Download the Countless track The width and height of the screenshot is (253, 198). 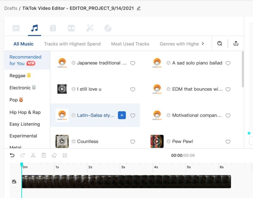click(x=73, y=141)
